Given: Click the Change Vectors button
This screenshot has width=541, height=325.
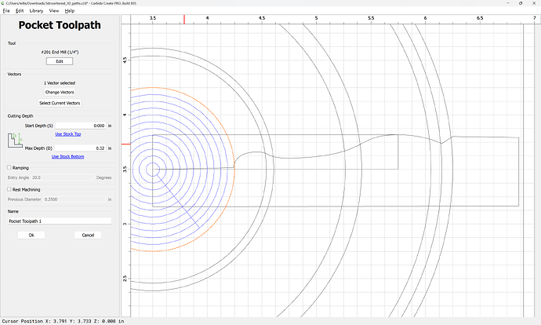Looking at the screenshot, I should coord(60,92).
